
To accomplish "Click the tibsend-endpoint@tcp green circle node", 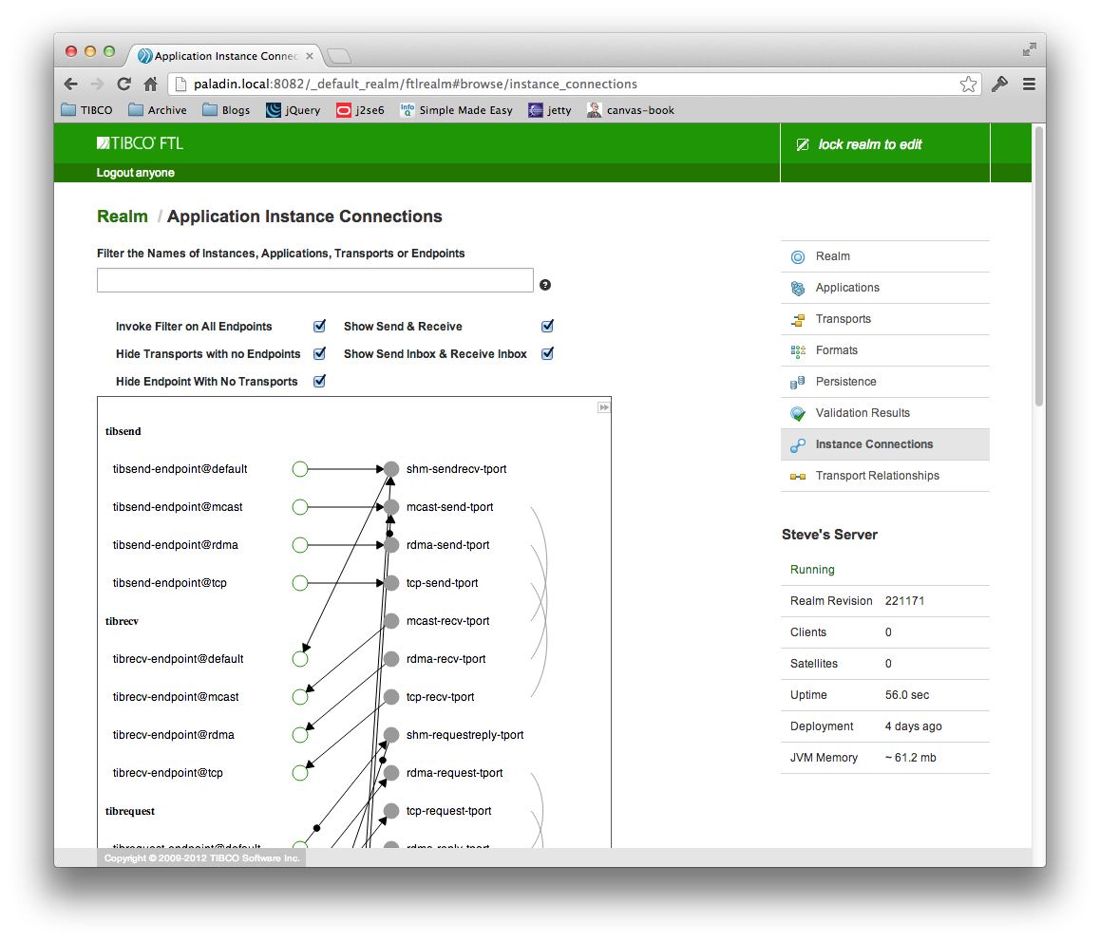I will point(300,583).
